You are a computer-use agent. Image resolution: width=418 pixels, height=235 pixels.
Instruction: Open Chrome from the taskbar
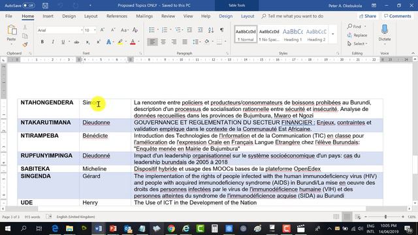coord(171,228)
